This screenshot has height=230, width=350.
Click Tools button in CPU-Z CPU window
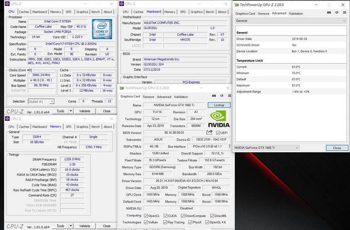pos(60,111)
